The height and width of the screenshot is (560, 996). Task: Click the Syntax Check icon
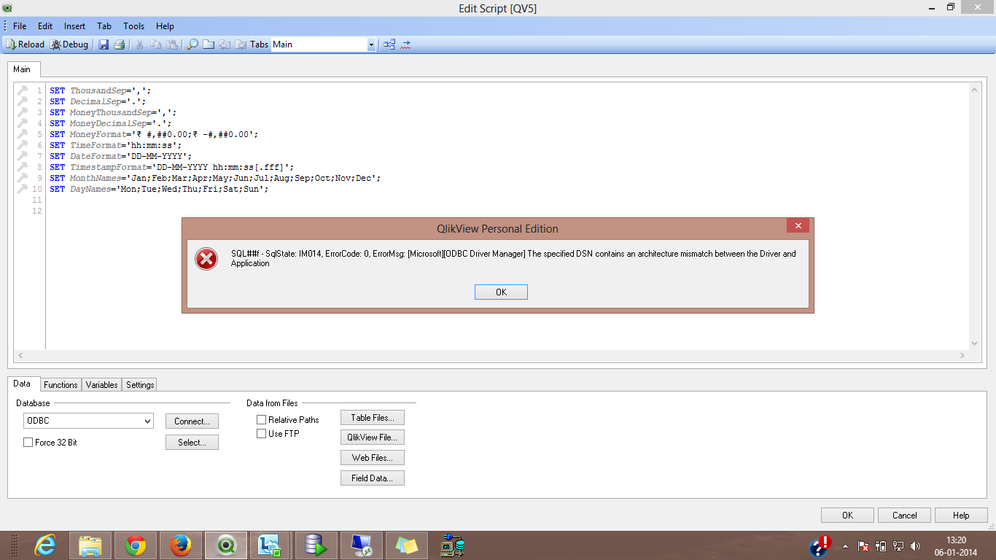(405, 44)
